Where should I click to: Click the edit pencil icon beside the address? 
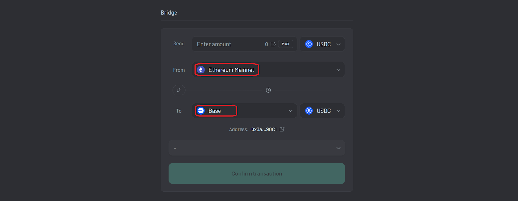point(282,129)
